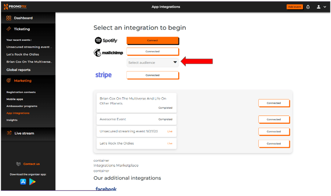
Task: Click the Ticketing ticket icon
Action: pos(9,29)
